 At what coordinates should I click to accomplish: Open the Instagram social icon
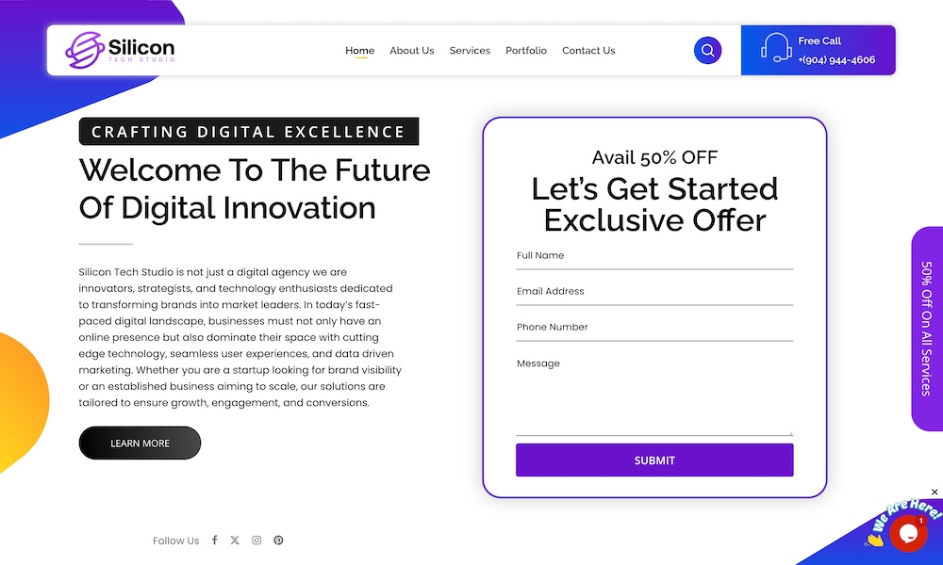[x=256, y=541]
